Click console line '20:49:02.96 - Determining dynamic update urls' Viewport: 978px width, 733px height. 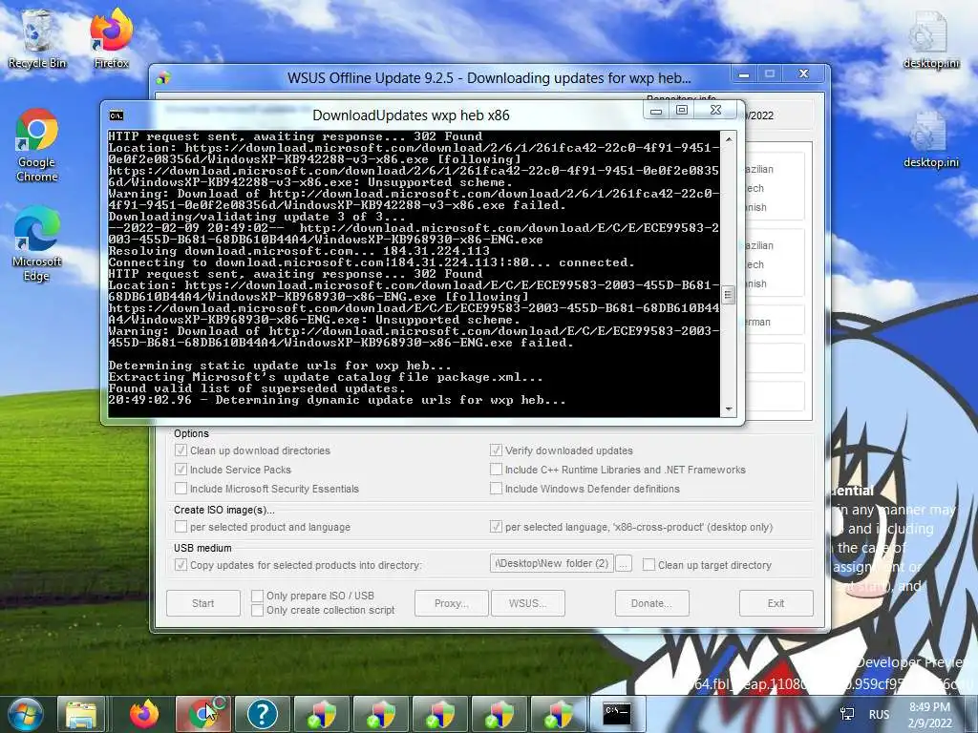point(337,400)
